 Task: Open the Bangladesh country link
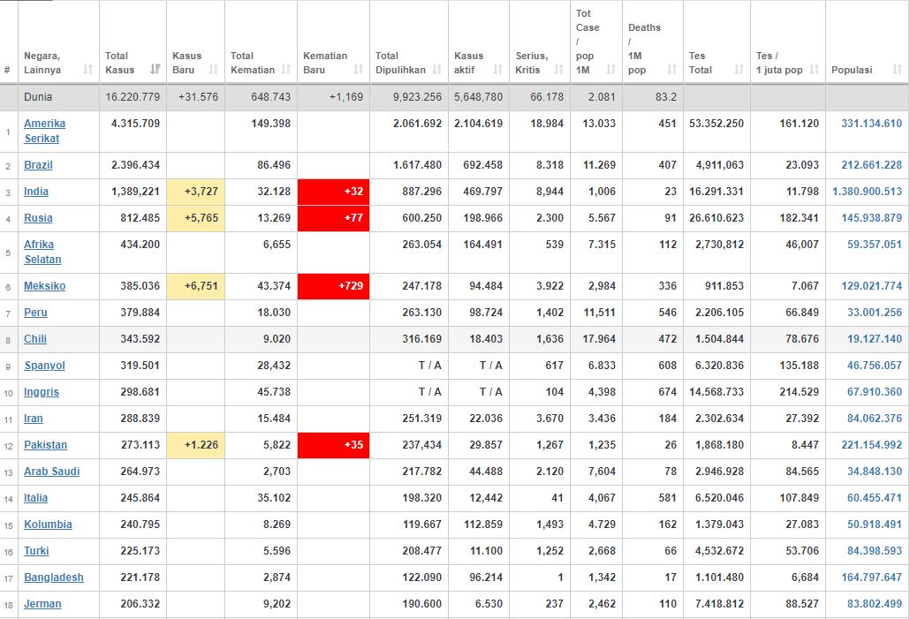(x=53, y=577)
